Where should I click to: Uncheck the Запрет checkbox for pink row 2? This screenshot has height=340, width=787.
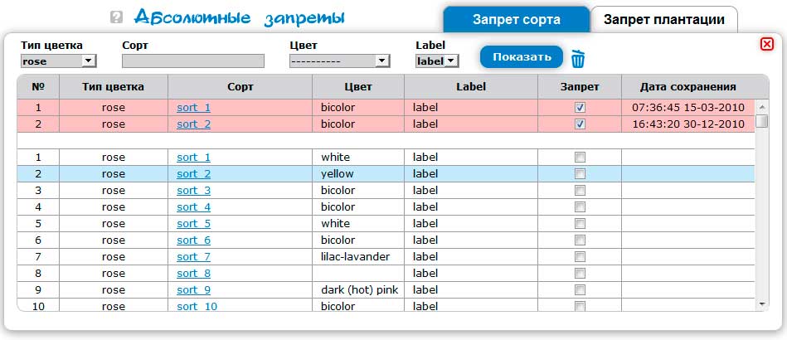pyautogui.click(x=580, y=124)
